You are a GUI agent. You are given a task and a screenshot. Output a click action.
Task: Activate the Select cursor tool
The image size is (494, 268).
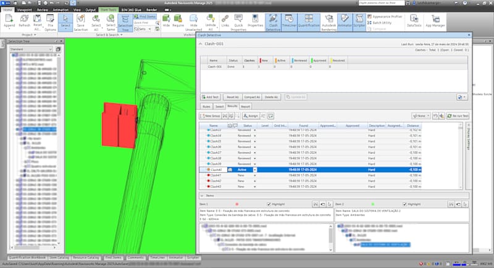click(65, 22)
